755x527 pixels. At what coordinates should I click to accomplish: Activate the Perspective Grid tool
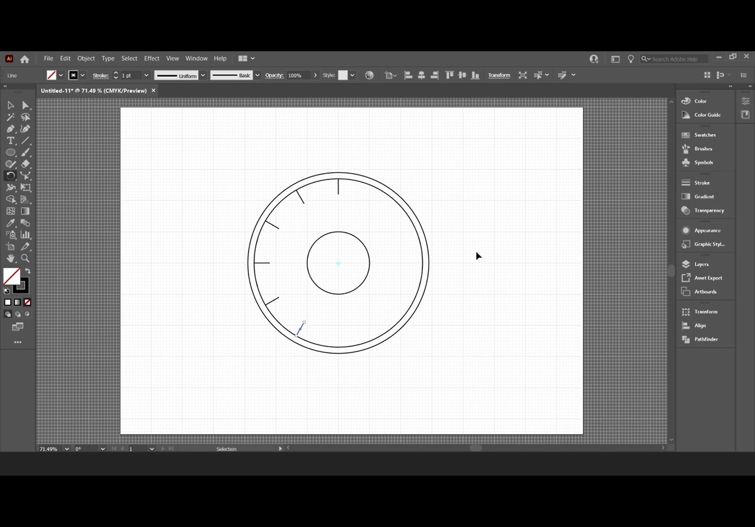point(25,199)
